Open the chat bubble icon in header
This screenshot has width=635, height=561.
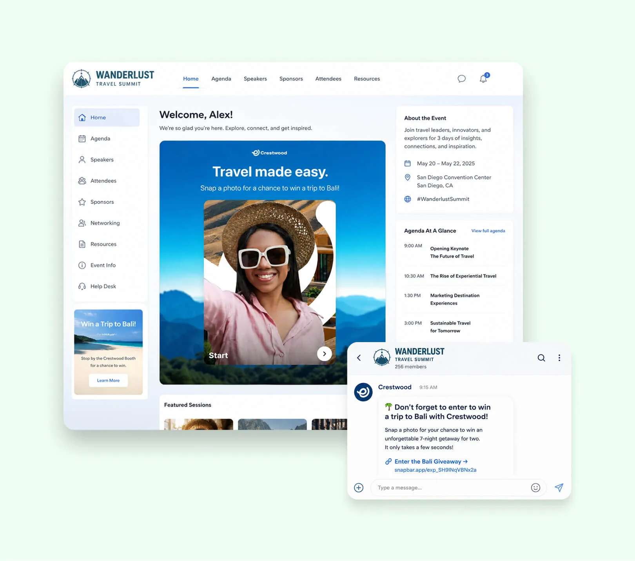tap(462, 78)
